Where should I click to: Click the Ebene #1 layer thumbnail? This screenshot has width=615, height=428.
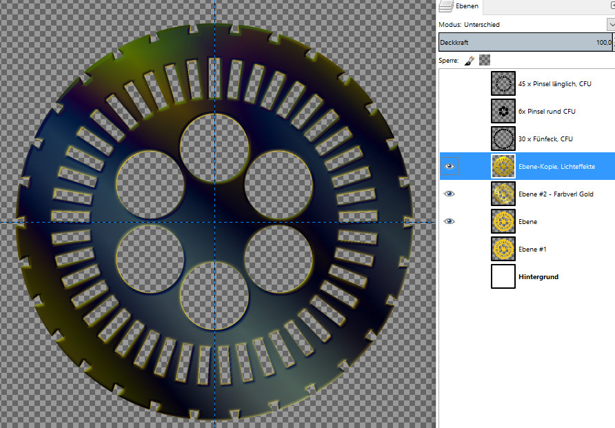[503, 249]
